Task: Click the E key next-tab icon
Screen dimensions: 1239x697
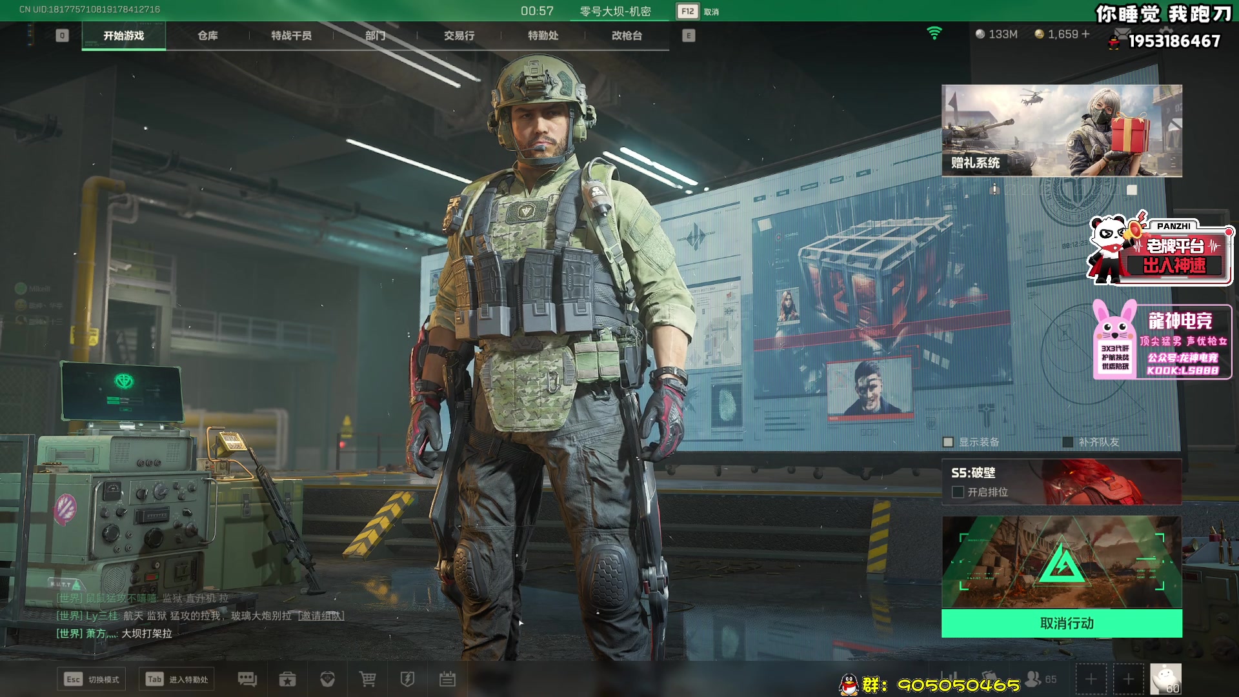Action: click(x=689, y=35)
